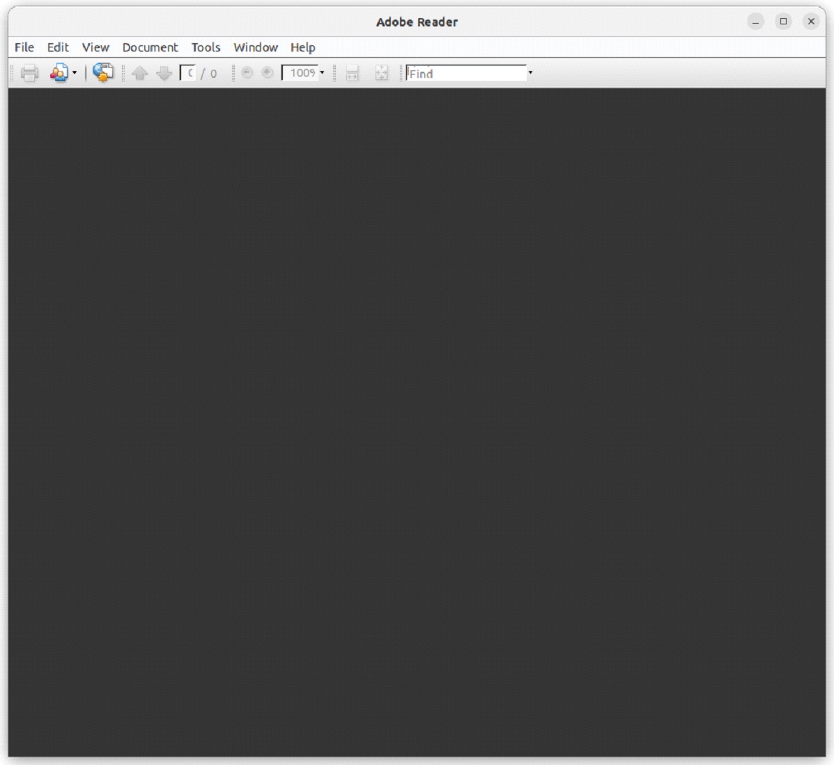This screenshot has width=834, height=765.
Task: Open the View menu
Action: point(95,47)
